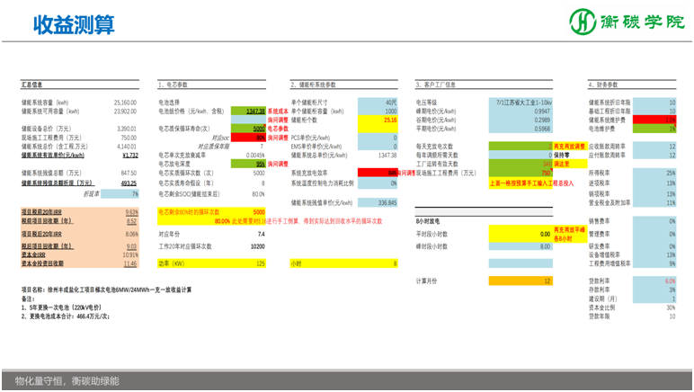The image size is (694, 392).
Task: Select the 所得税率 25% cell
Action: tap(657, 173)
